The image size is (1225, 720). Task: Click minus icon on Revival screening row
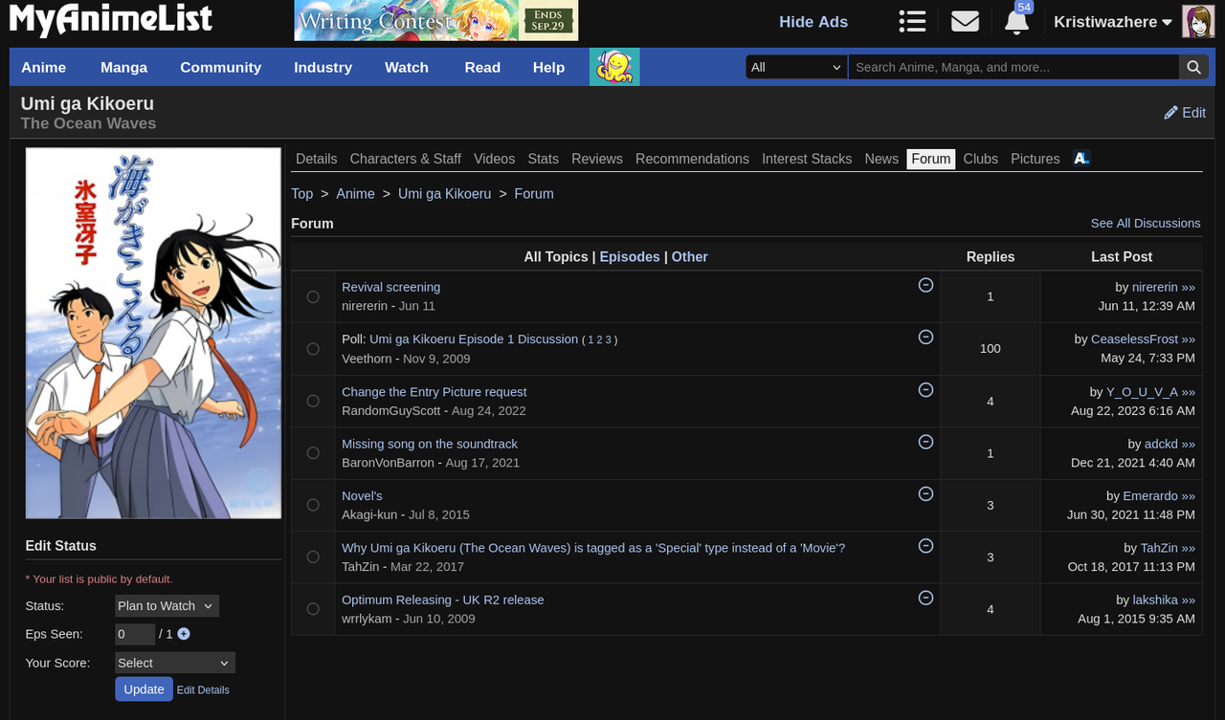(x=925, y=285)
